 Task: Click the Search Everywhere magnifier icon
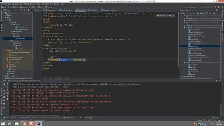[x=222, y=7]
